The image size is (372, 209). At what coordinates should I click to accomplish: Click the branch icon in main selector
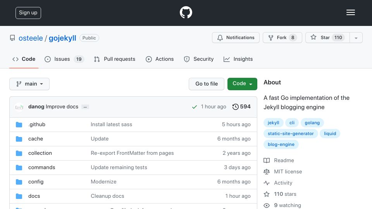click(x=19, y=84)
